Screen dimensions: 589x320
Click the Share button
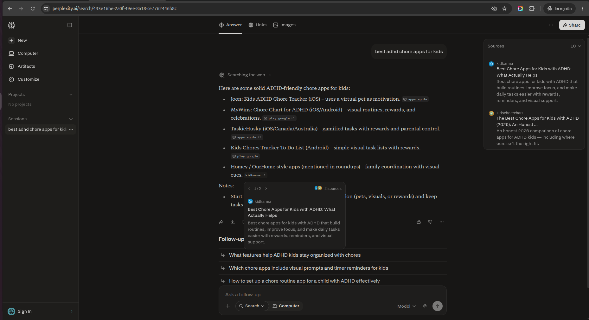[x=572, y=25]
